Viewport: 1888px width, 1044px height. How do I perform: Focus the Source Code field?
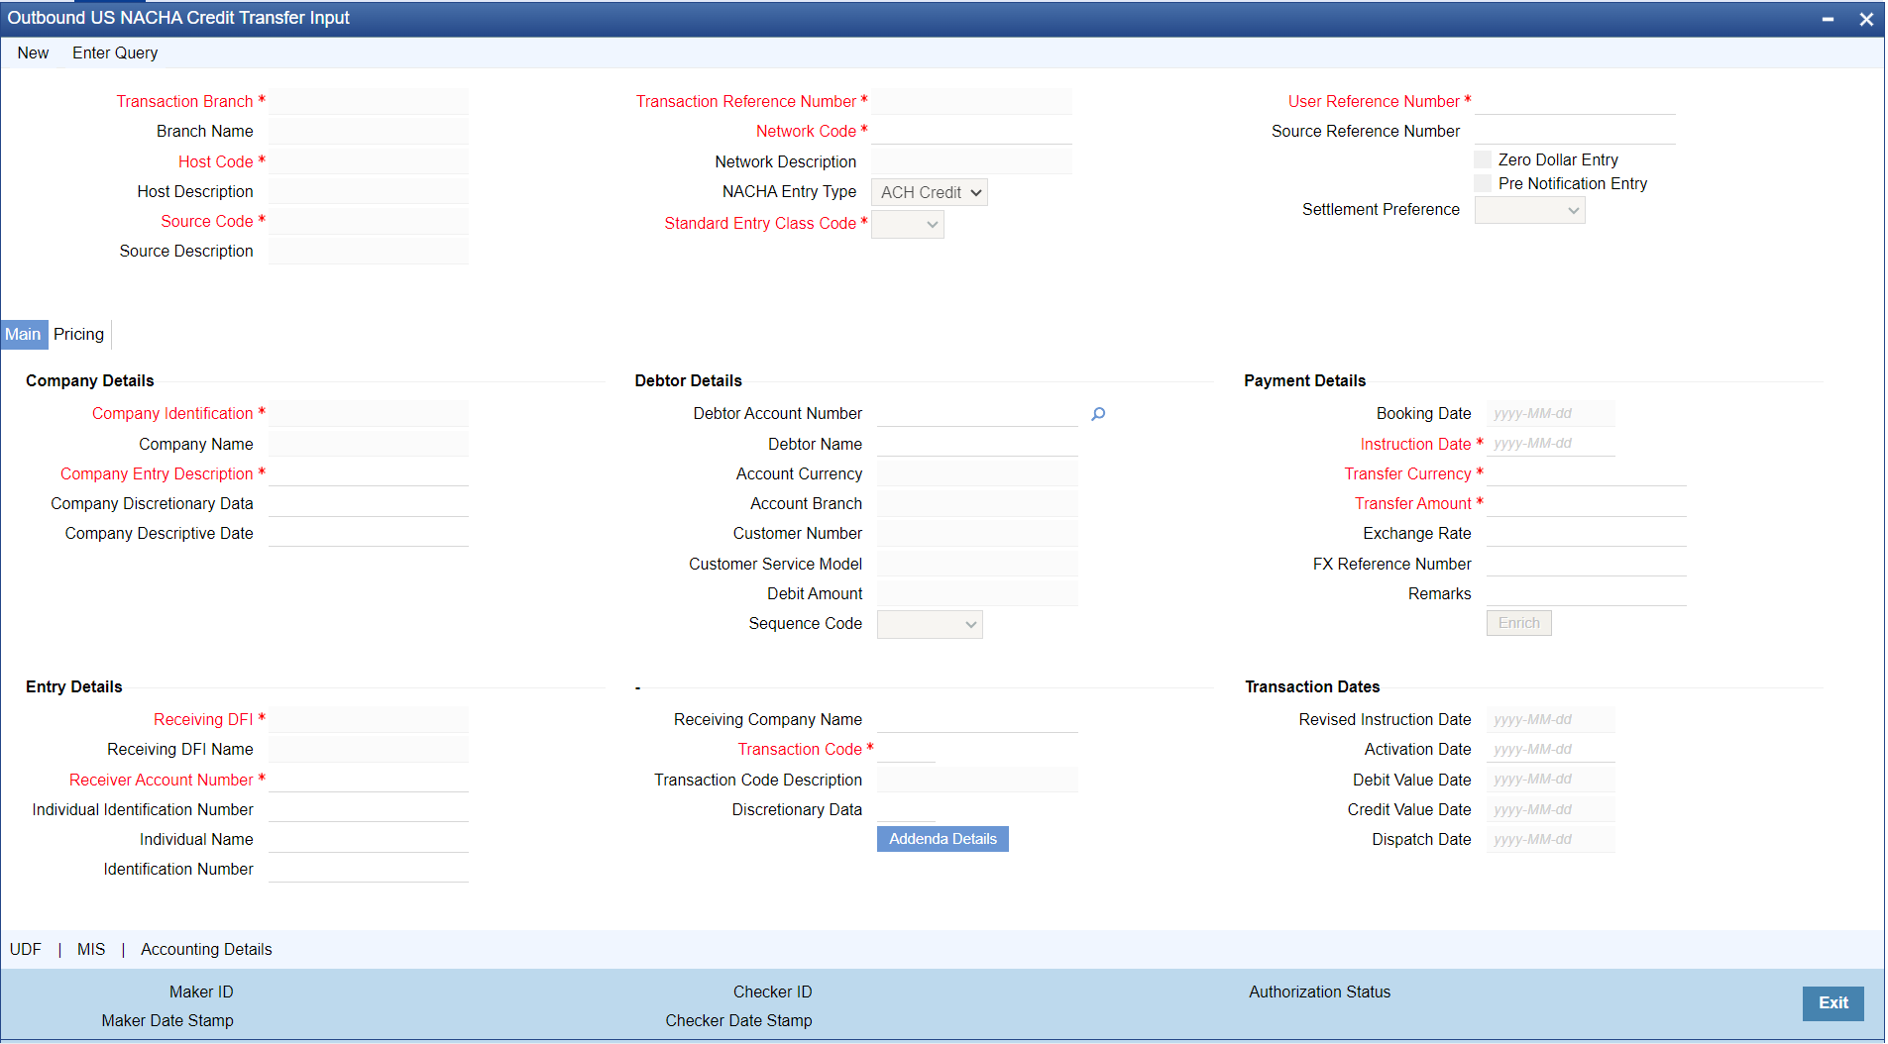pos(369,221)
